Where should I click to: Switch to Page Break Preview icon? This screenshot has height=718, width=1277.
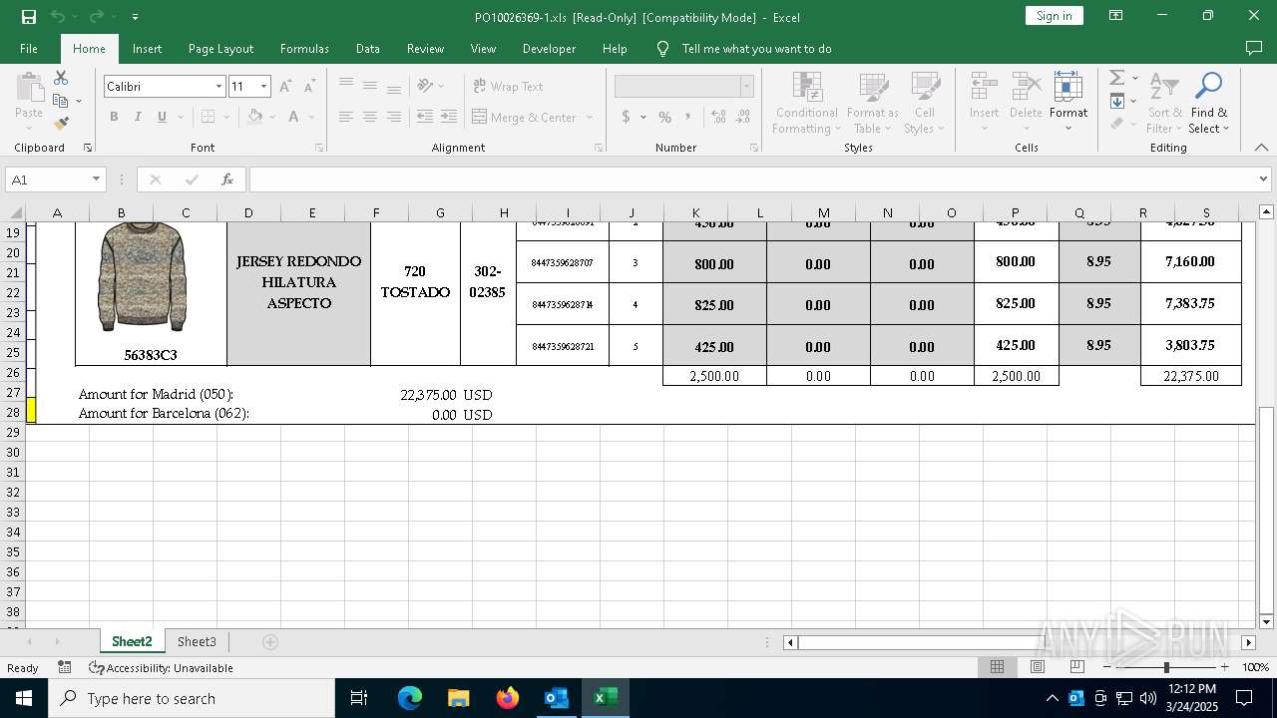pyautogui.click(x=1076, y=666)
